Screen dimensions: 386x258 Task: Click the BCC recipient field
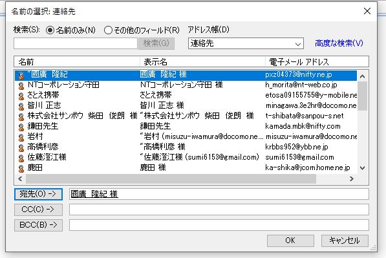tap(219, 225)
